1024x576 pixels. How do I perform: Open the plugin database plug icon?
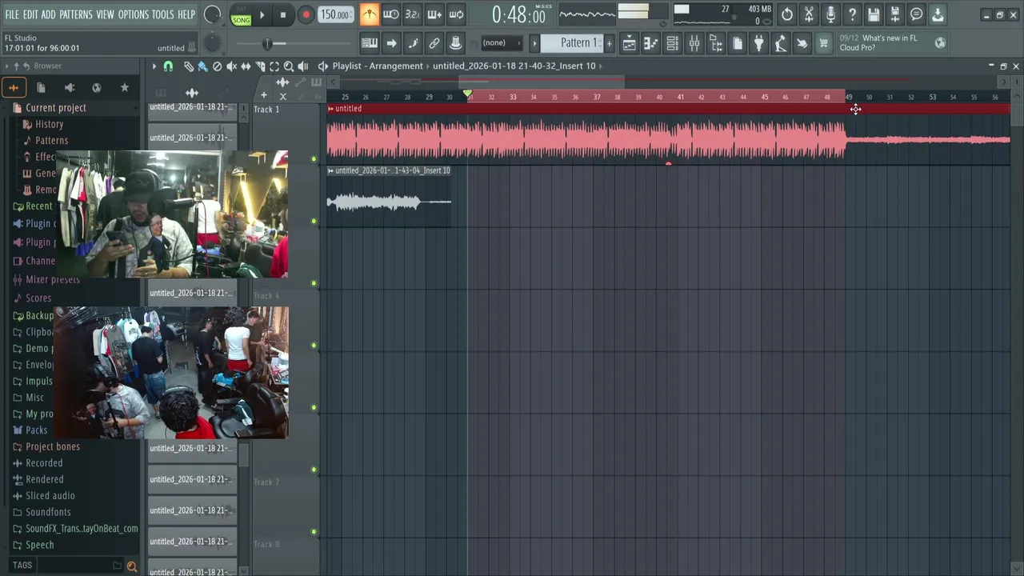pos(759,43)
